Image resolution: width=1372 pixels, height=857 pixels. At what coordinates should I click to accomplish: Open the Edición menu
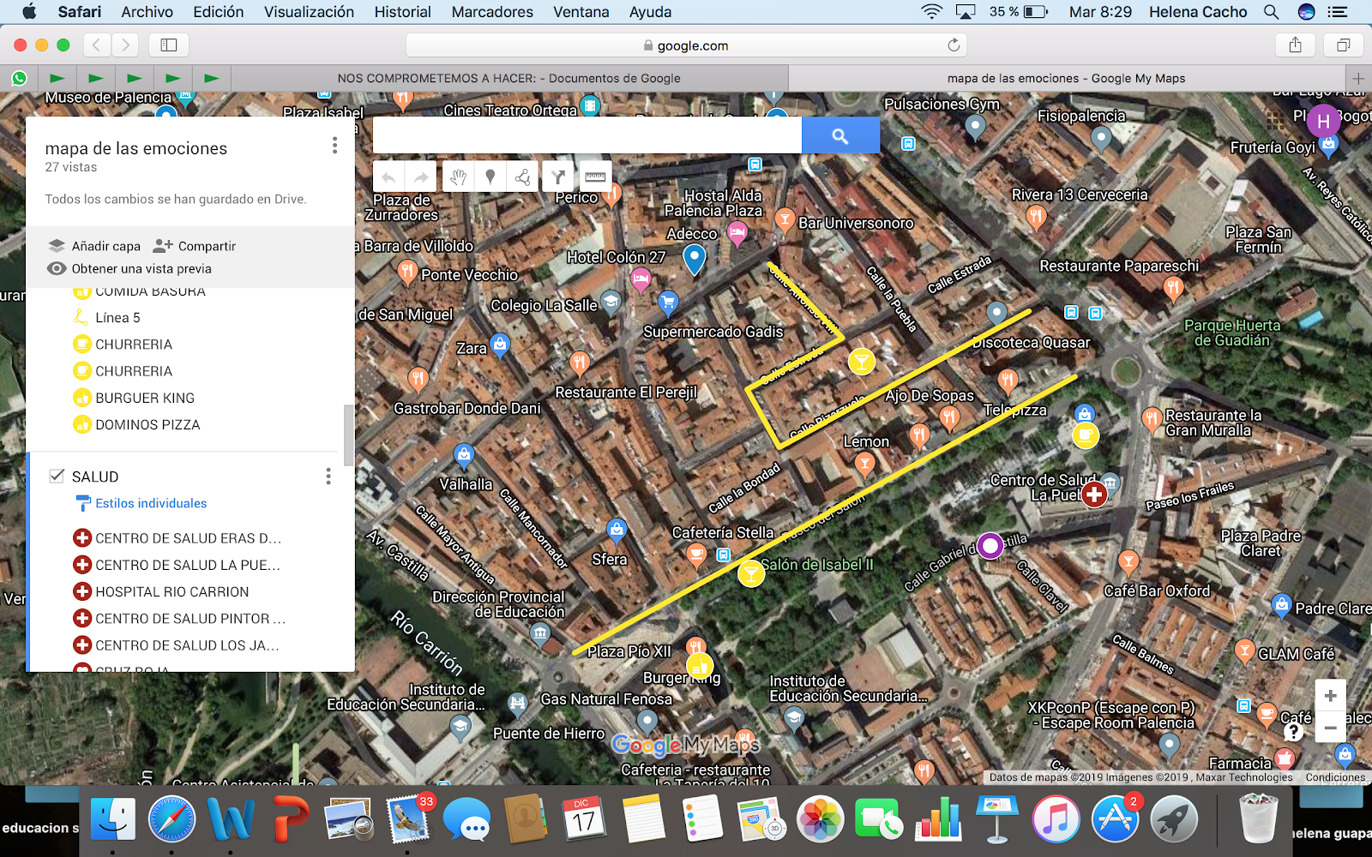pyautogui.click(x=218, y=12)
